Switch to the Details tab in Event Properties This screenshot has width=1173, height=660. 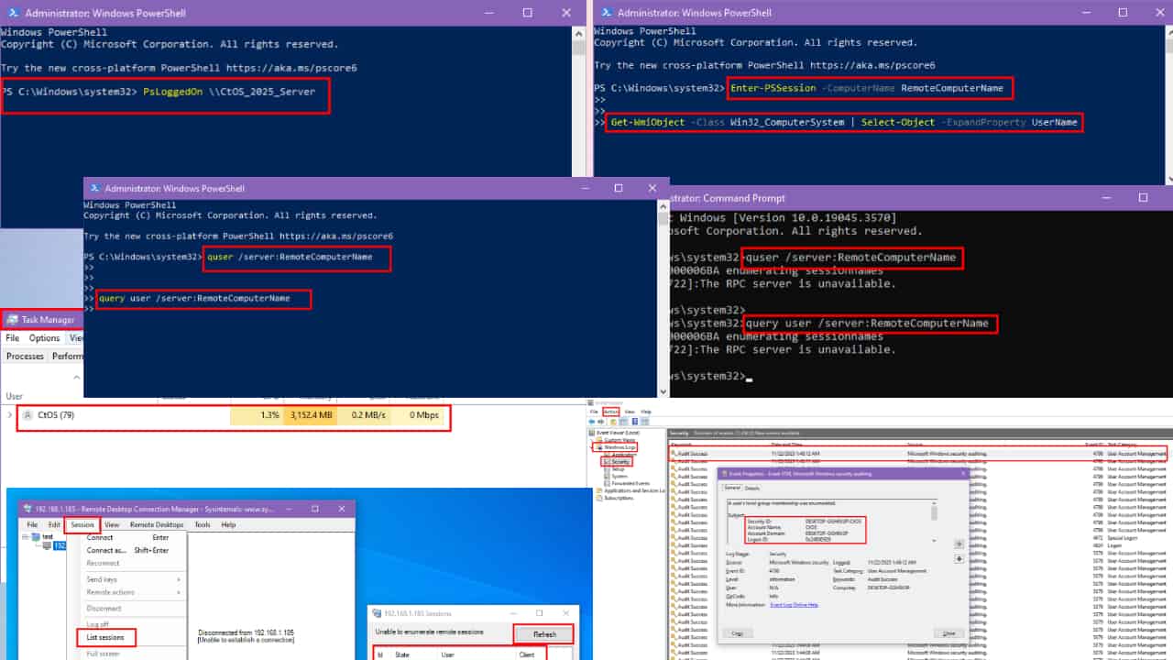pos(751,488)
